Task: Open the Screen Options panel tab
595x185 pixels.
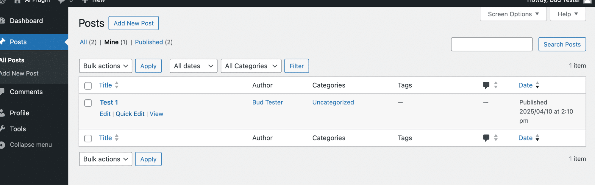Action: [x=513, y=14]
